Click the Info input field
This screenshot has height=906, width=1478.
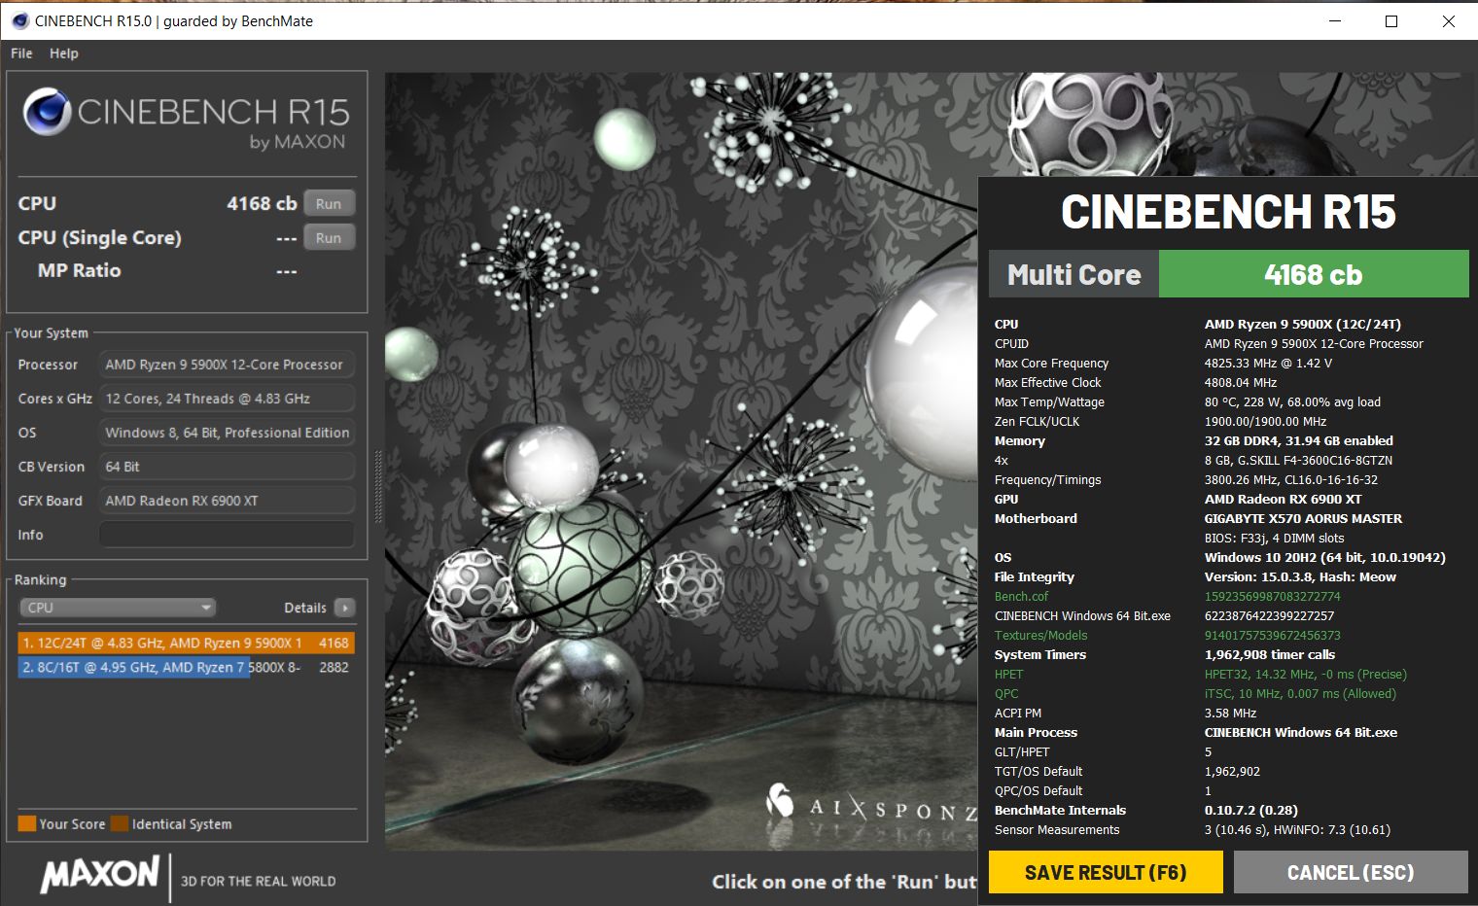coord(227,535)
